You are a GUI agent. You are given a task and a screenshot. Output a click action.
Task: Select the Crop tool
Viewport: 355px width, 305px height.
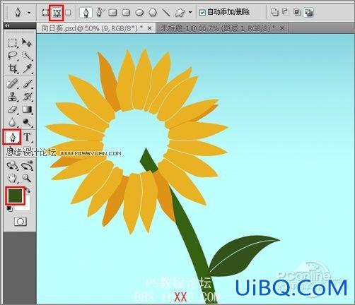point(13,68)
